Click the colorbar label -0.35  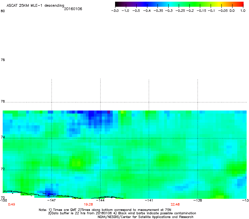[x=158, y=11]
